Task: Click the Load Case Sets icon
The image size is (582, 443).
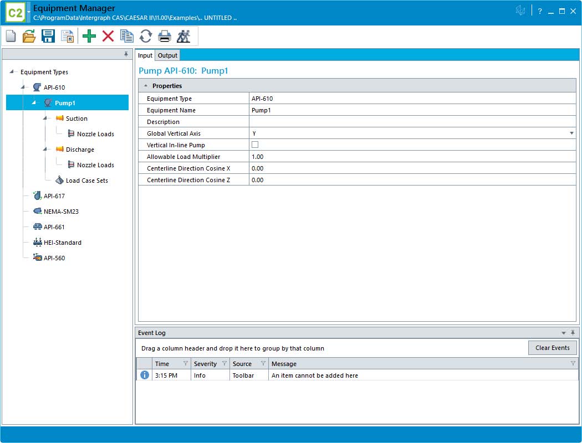Action: pos(59,180)
